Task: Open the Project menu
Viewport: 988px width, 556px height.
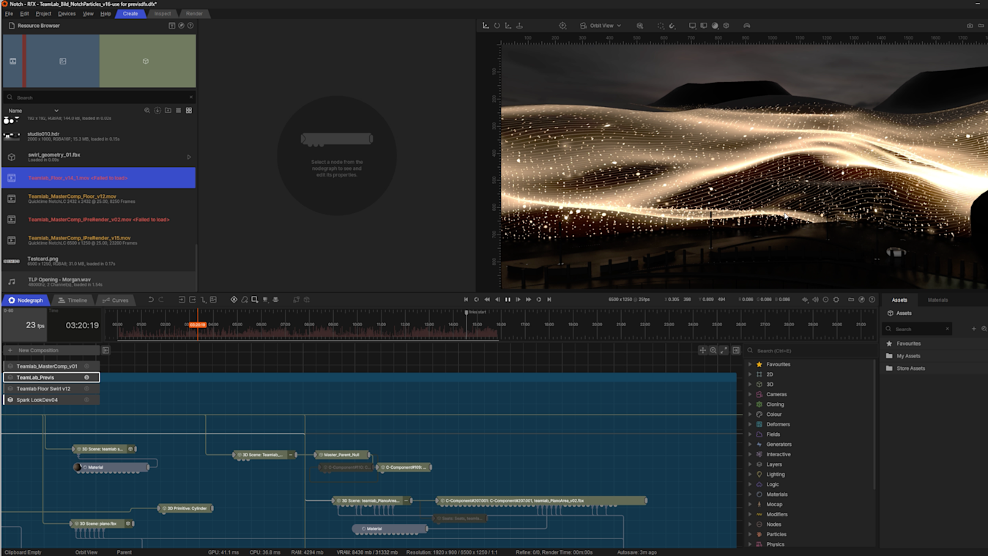Action: pos(43,14)
